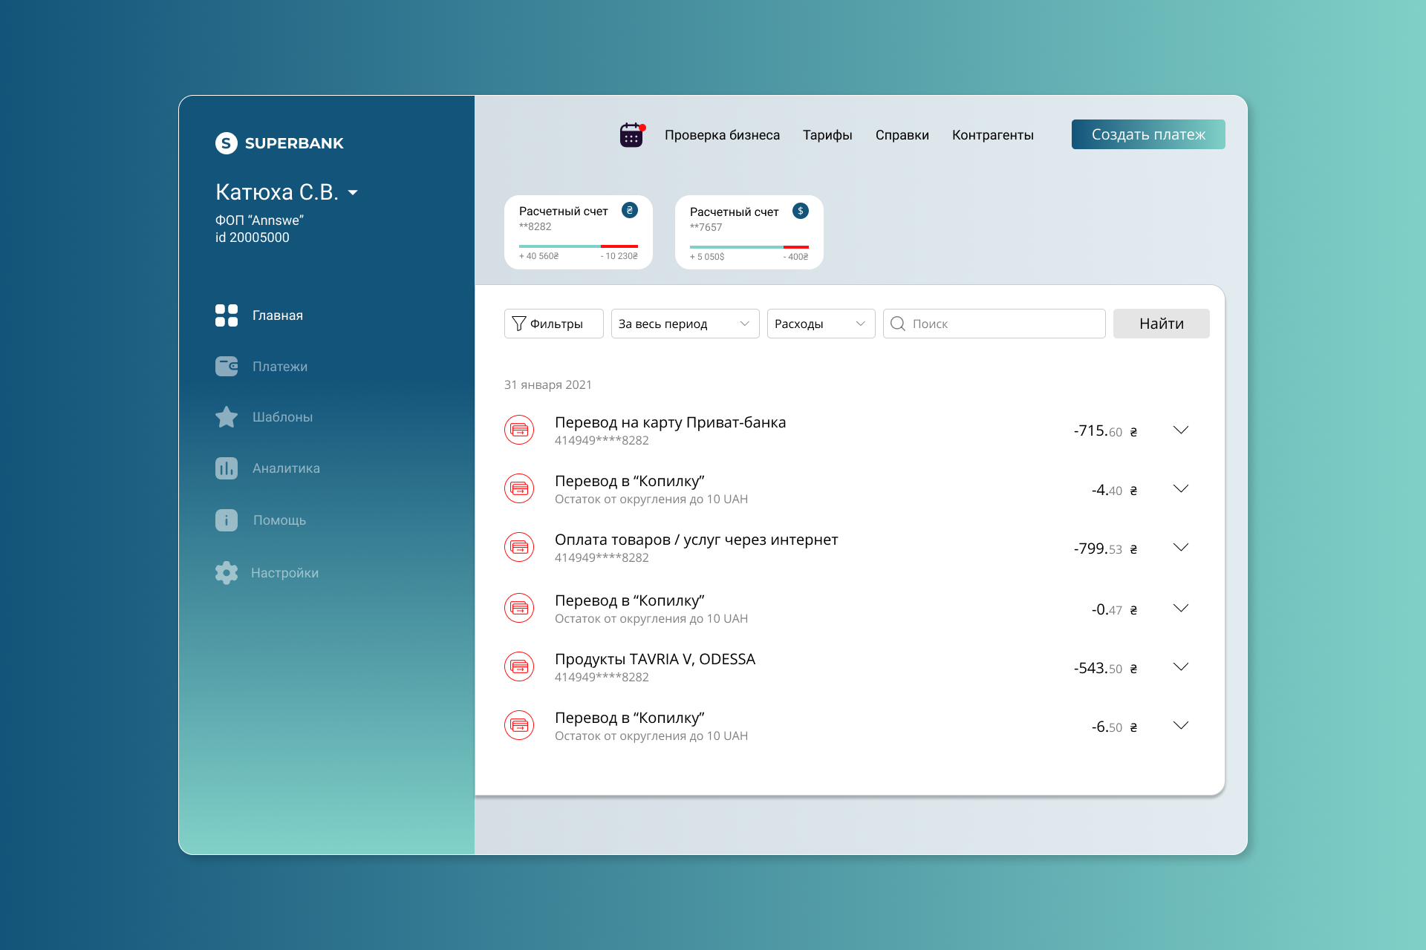Click the SUPERBANK logo icon
The height and width of the screenshot is (950, 1426).
click(x=227, y=143)
